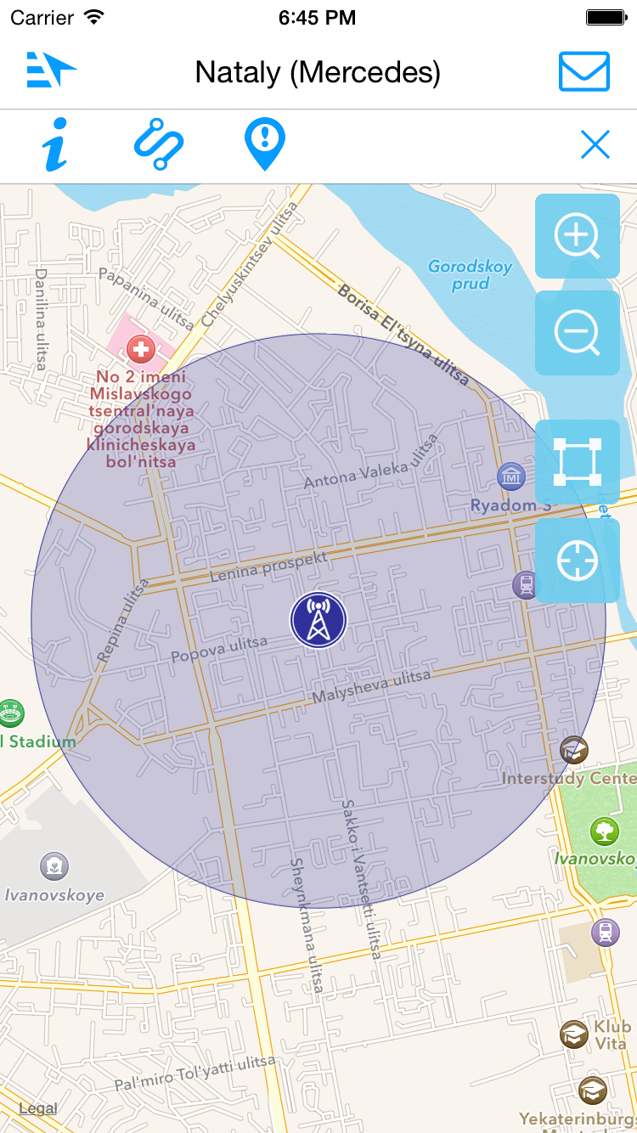This screenshot has height=1133, width=637.
Task: Zoom in with the magnifier plus button
Action: pos(578,236)
